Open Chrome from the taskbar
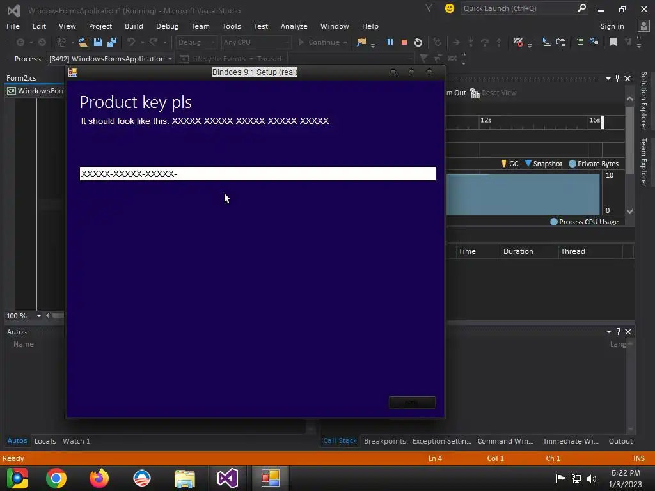Viewport: 655px width, 491px height. coord(56,478)
